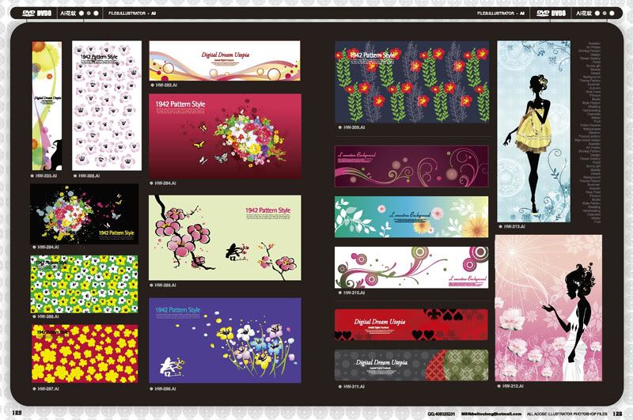Click the QQ number in the footer
This screenshot has width=633, height=420.
point(442,414)
